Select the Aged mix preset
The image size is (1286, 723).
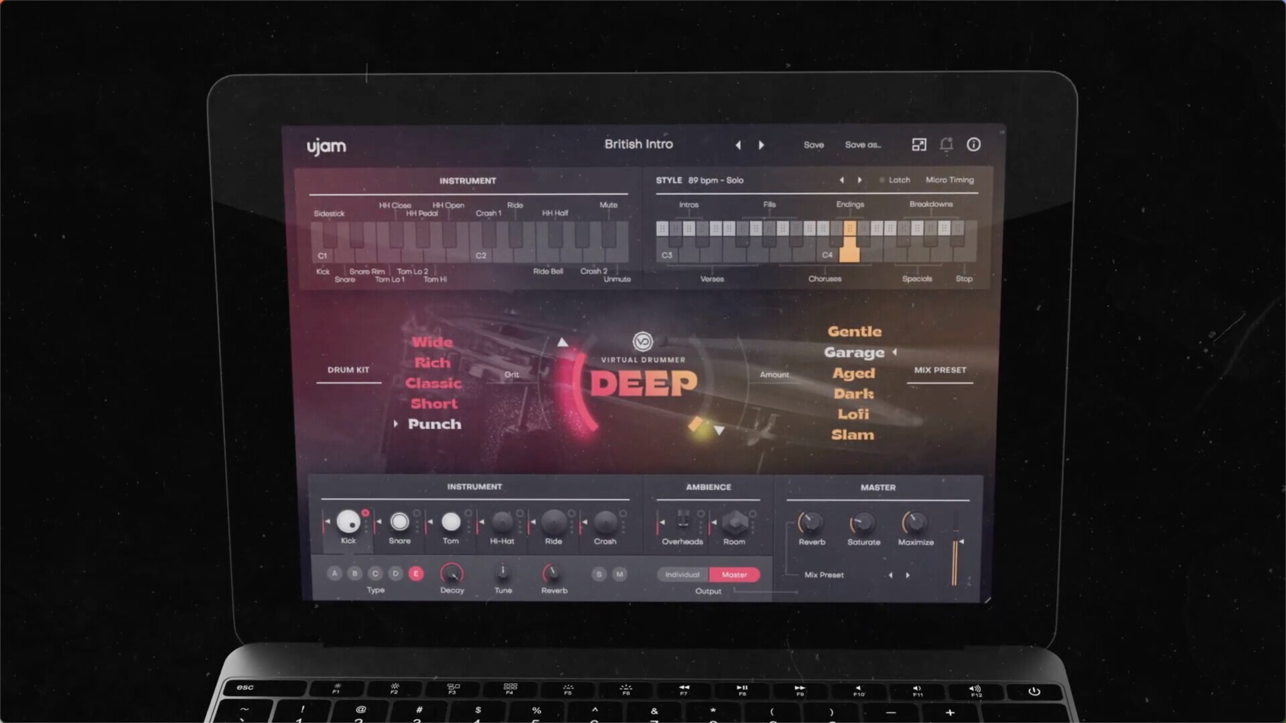(x=853, y=373)
